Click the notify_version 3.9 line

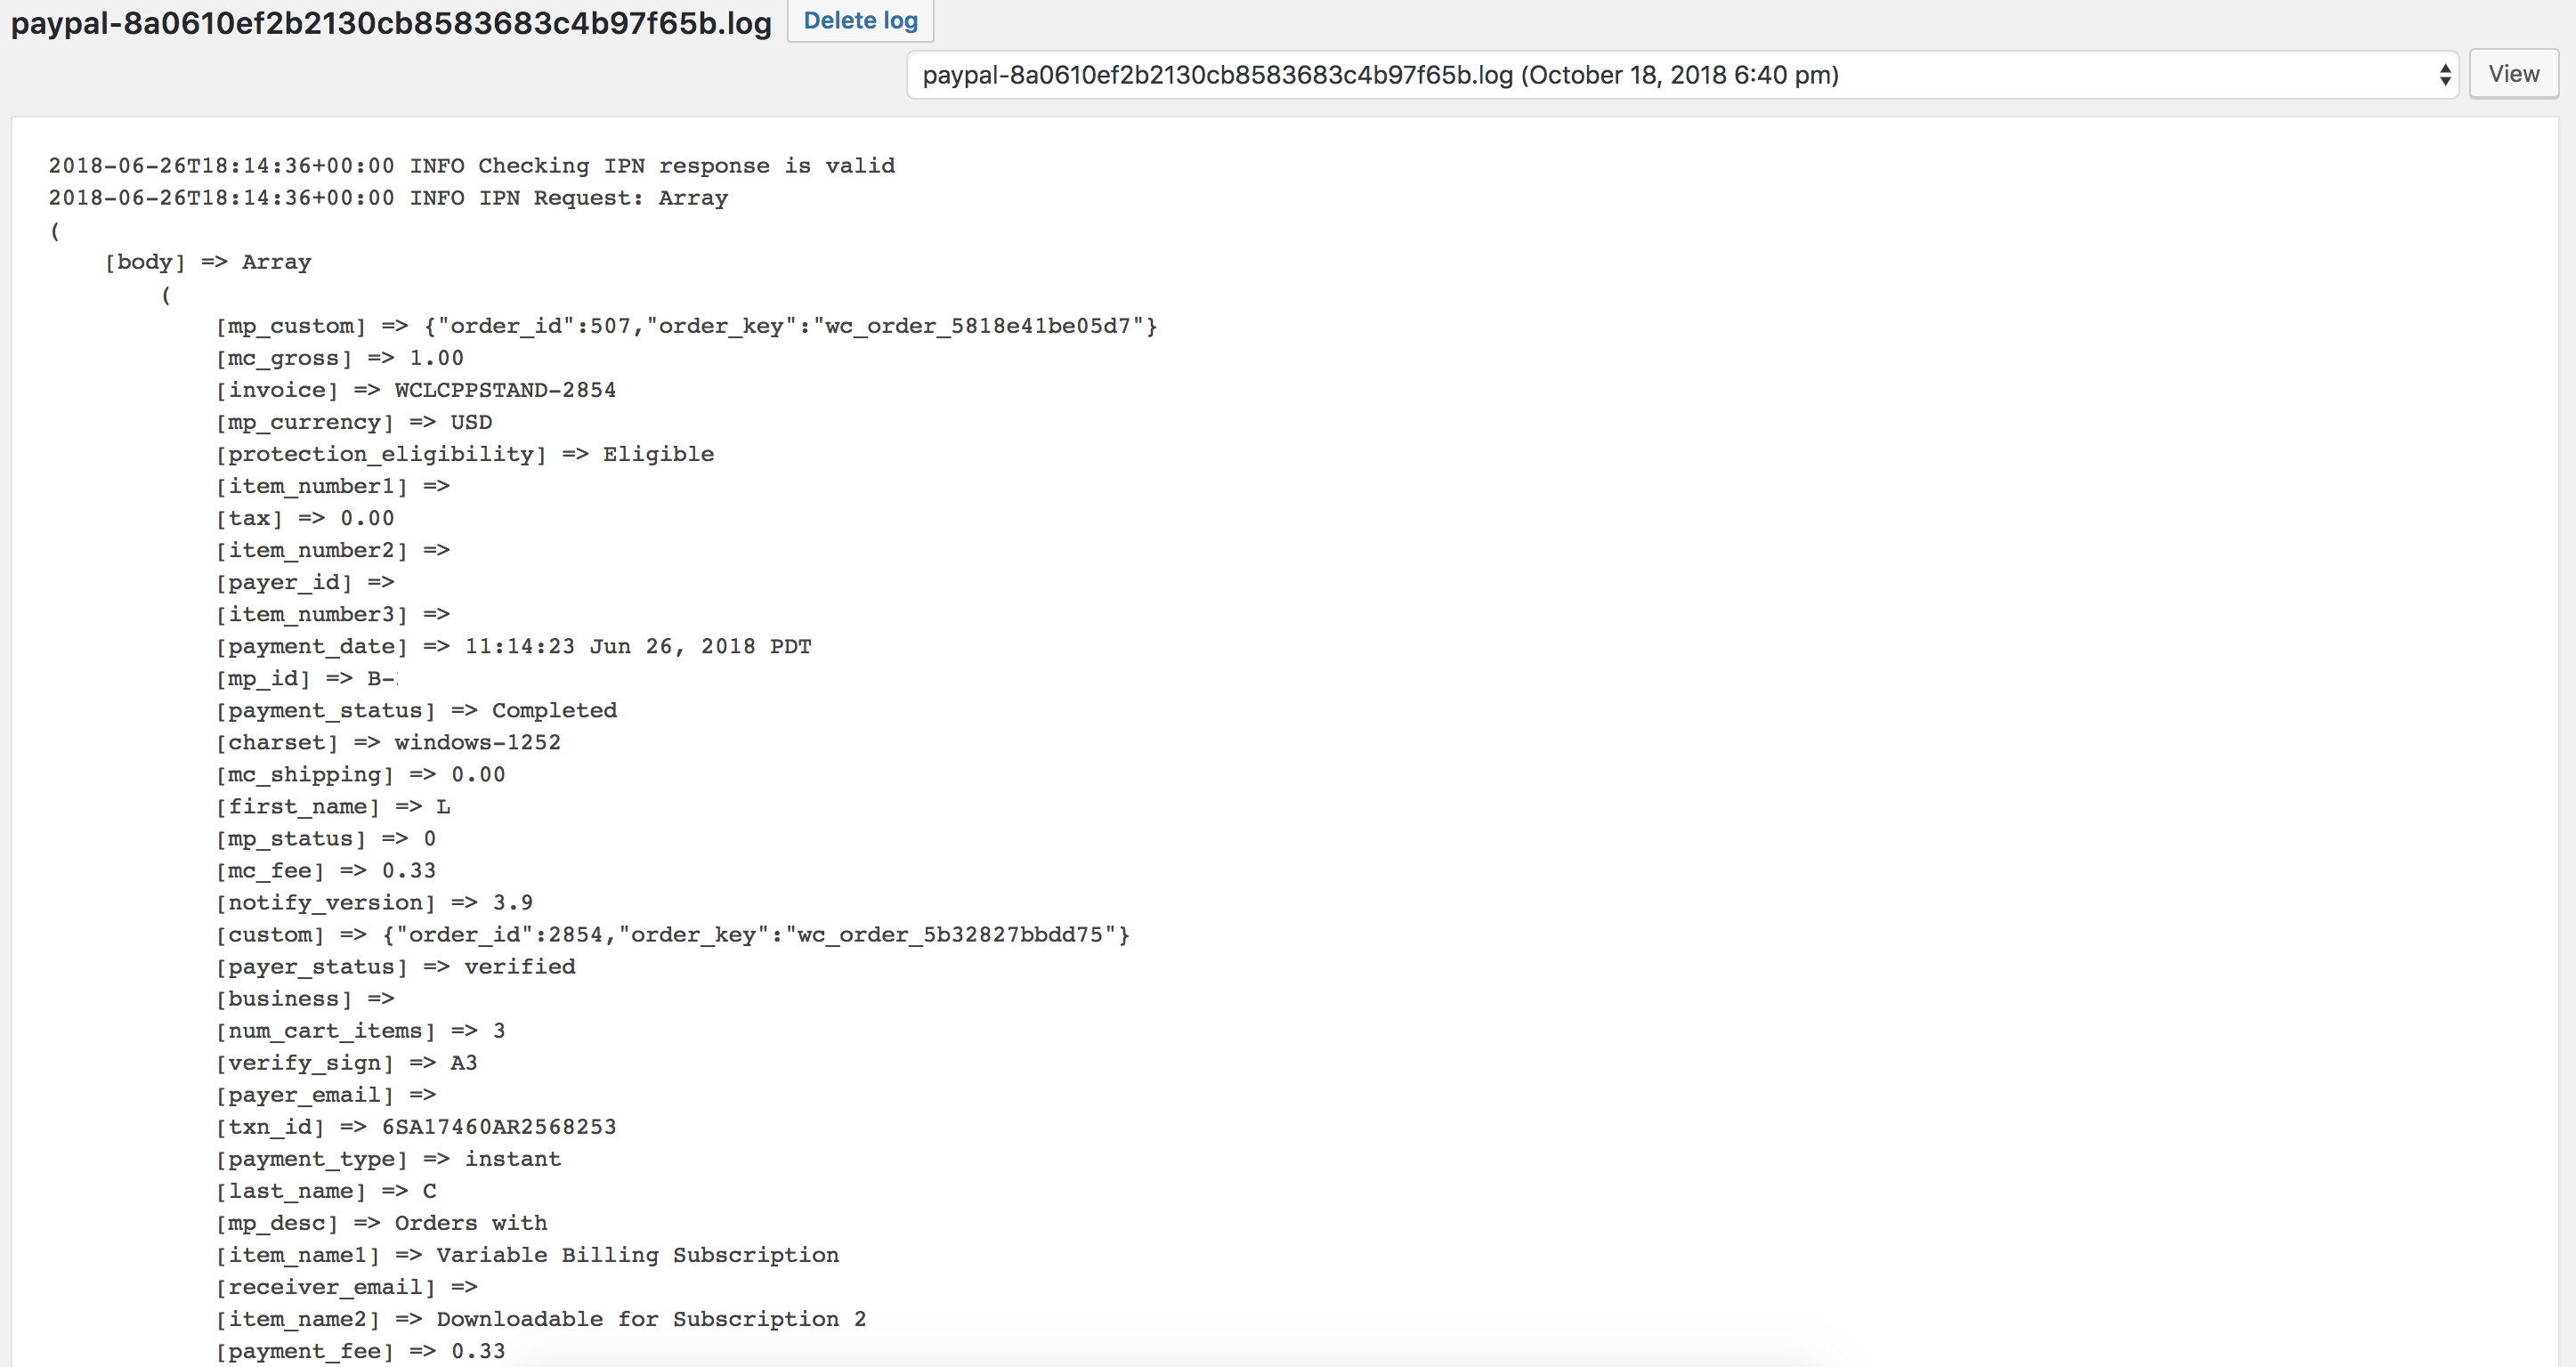click(374, 902)
